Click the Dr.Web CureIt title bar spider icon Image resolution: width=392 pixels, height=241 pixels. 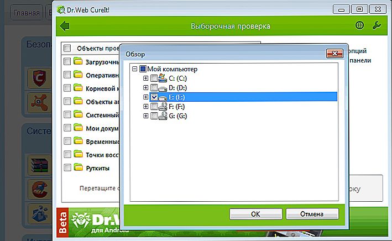[61, 9]
